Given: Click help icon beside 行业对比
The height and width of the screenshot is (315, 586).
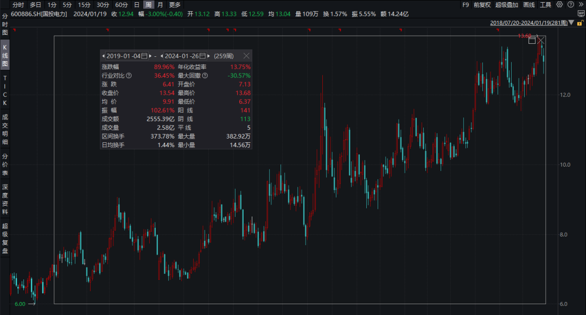Looking at the screenshot, I should (129, 76).
